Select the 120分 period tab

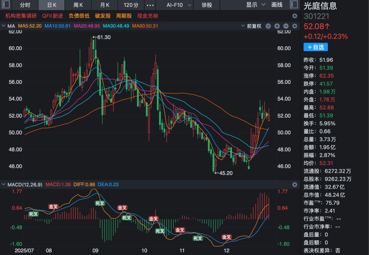[x=131, y=5]
